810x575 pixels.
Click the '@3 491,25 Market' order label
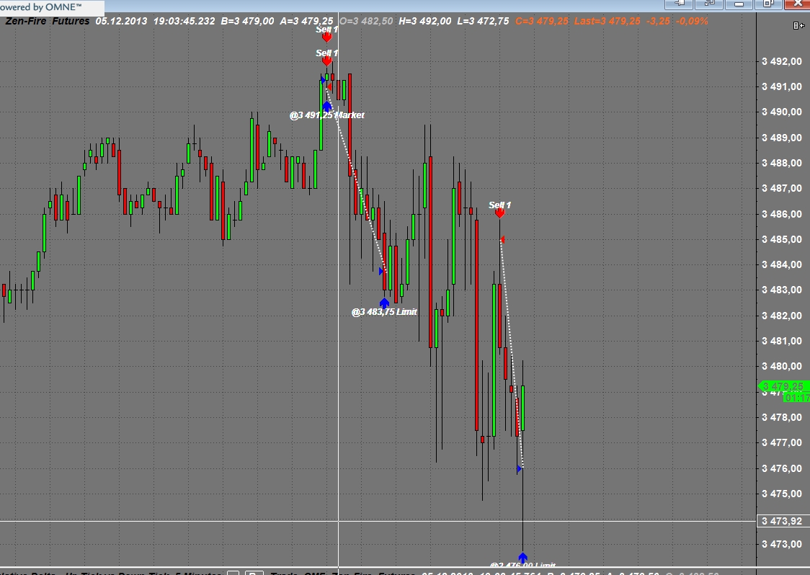click(x=327, y=115)
